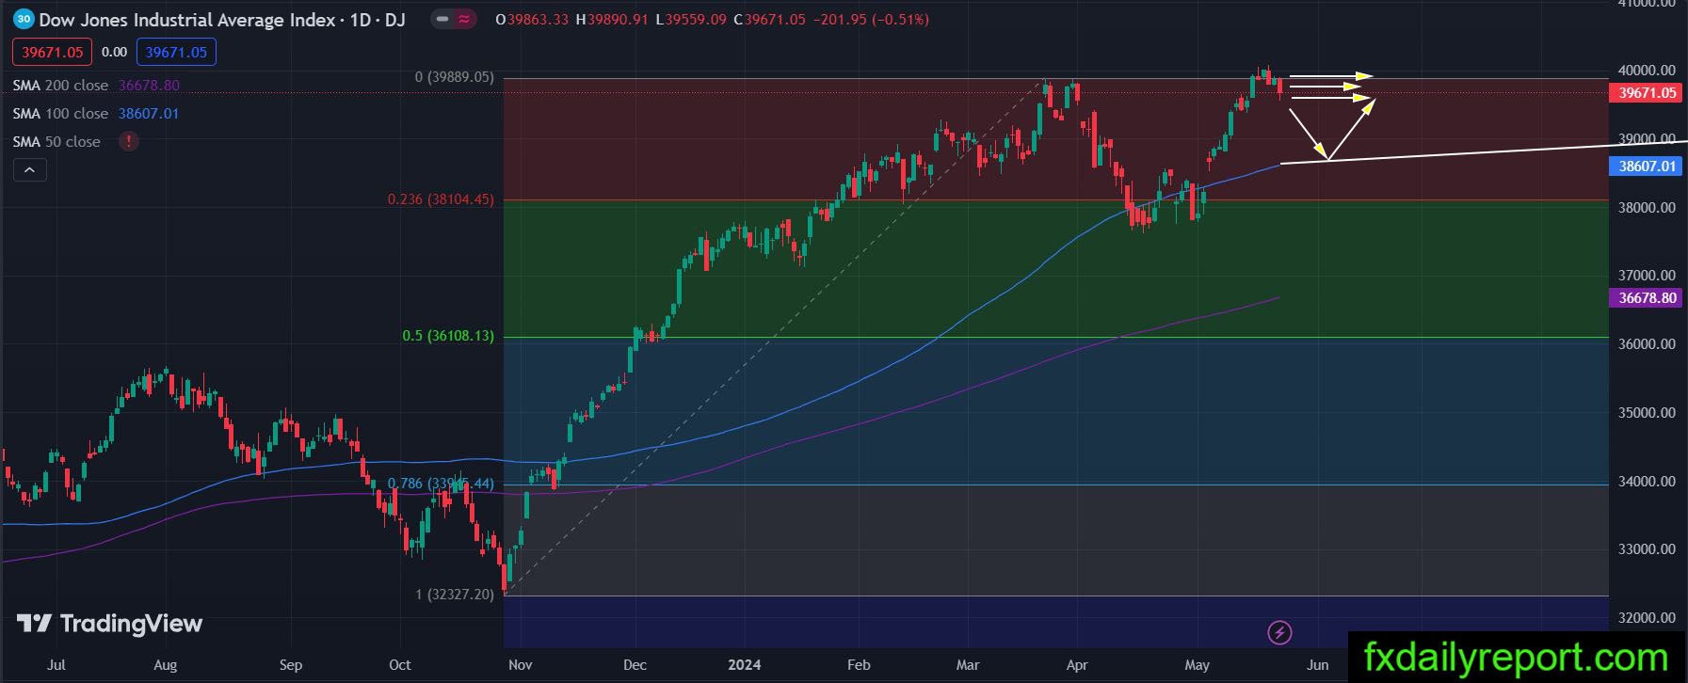This screenshot has width=1688, height=683.
Task: Click the 34000.00 price axis label
Action: 1647,482
